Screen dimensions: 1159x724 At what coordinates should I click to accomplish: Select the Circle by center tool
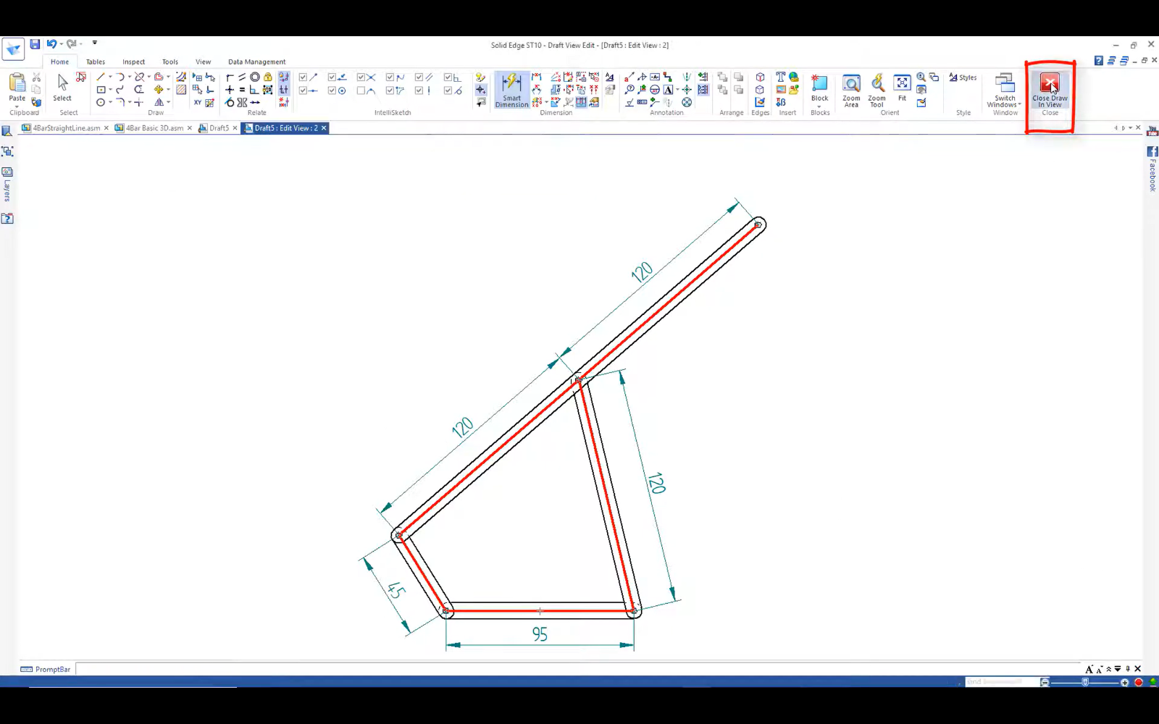[x=101, y=102]
